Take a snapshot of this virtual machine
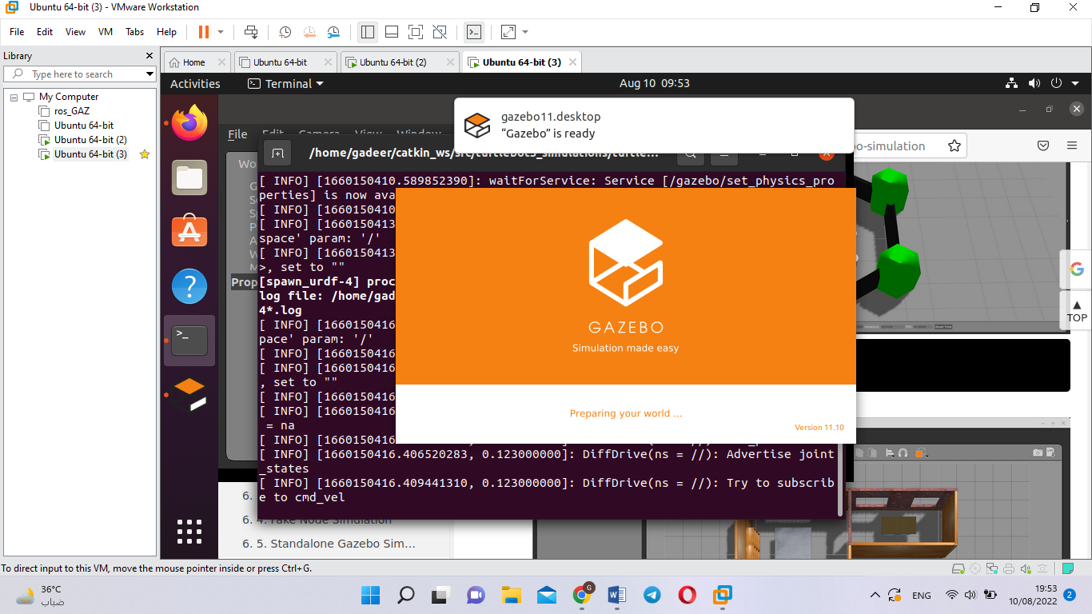Image resolution: width=1092 pixels, height=614 pixels. 285,32
